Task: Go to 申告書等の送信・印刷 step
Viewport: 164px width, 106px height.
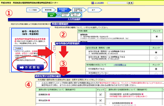Action: pyautogui.click(x=79, y=10)
